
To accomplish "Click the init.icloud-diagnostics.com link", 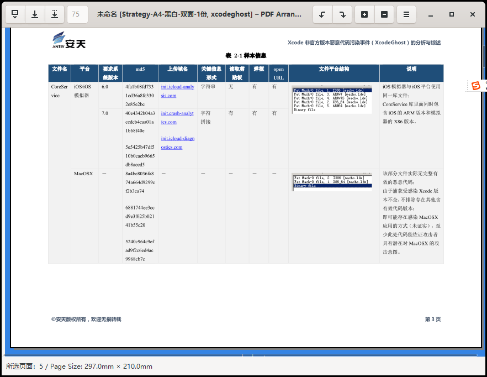I will [178, 143].
